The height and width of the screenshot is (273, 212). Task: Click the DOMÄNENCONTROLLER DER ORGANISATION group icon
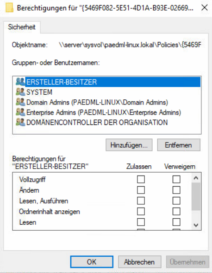click(x=20, y=122)
